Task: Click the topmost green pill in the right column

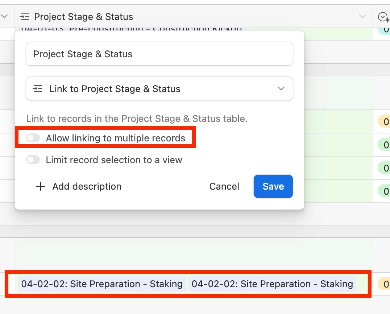Action: pos(384,145)
